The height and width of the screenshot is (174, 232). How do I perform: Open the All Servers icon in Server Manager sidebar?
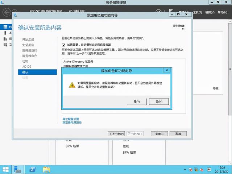[x=5, y=39]
